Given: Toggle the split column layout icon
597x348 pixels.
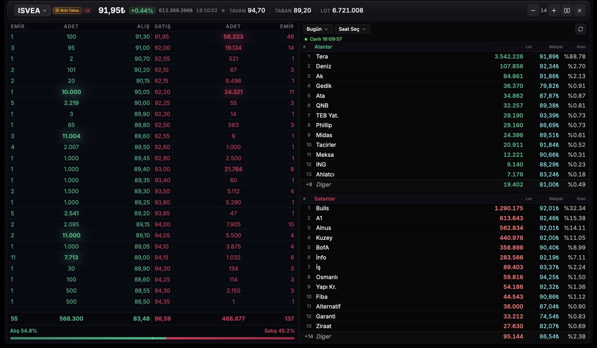Looking at the screenshot, I should coord(567,10).
